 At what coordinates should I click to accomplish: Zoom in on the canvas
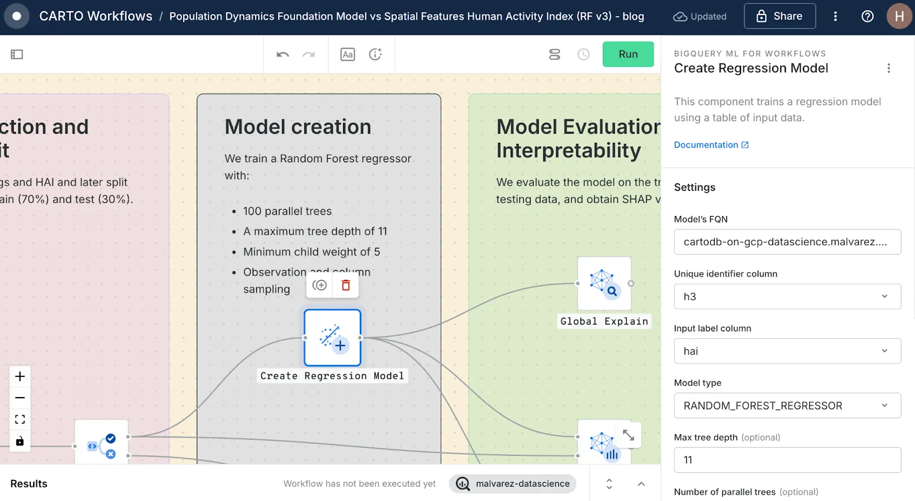[x=20, y=376]
